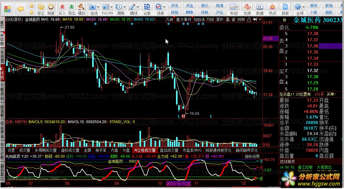345x189 pixels.
Task: Toggle the 九转 indicator
Action: click(170, 20)
